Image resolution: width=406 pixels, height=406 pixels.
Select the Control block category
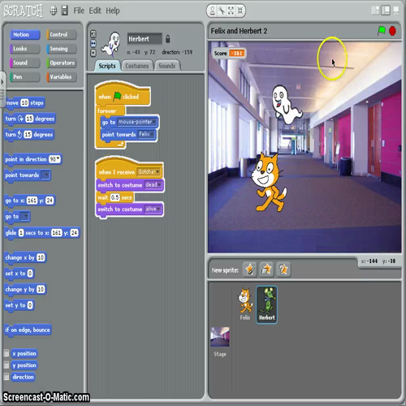[62, 34]
